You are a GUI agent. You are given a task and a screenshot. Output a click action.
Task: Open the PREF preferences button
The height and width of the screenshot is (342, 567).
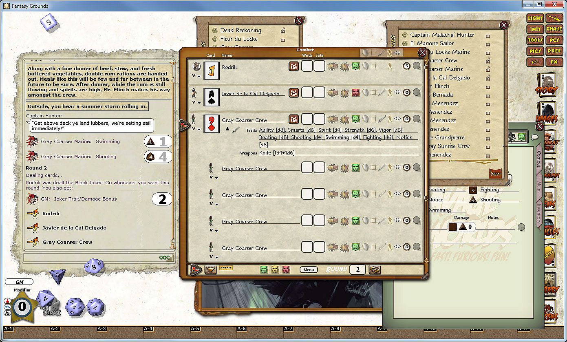point(554,51)
